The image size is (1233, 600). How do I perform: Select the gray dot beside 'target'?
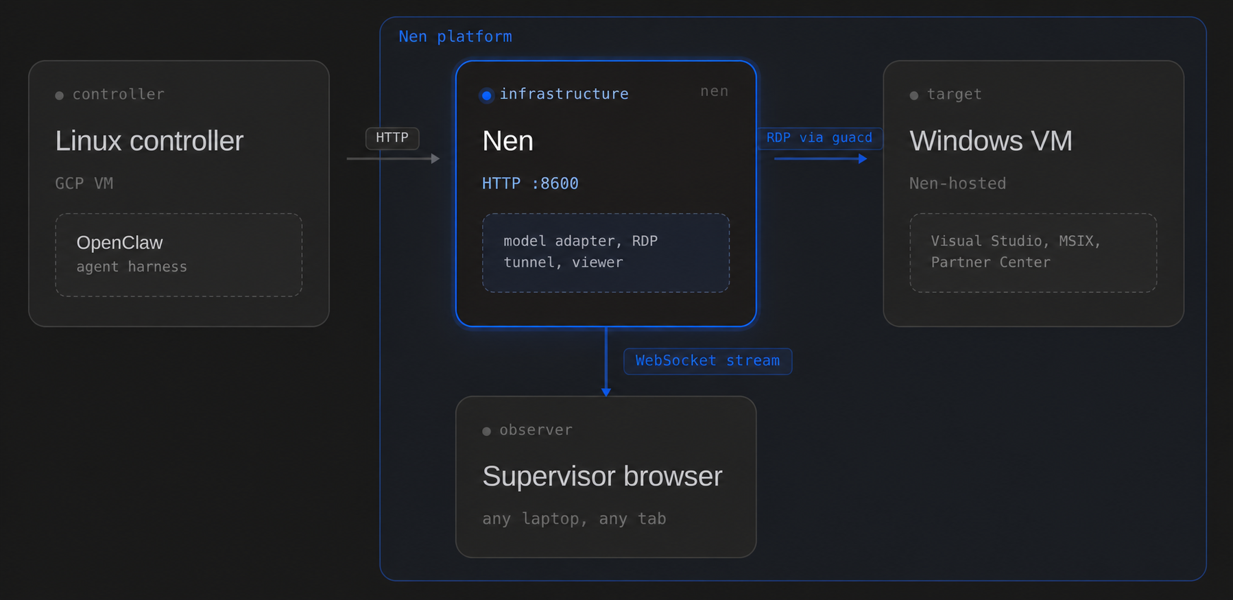click(914, 95)
